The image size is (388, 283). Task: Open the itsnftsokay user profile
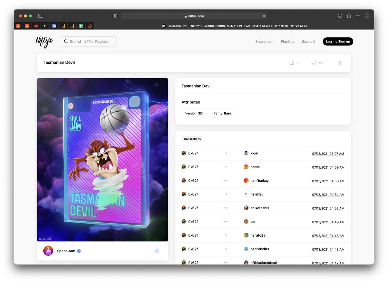point(259,180)
